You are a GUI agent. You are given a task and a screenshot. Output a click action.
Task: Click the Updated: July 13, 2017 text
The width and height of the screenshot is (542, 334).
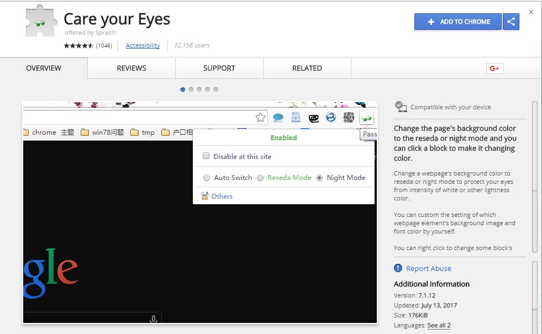(x=425, y=305)
